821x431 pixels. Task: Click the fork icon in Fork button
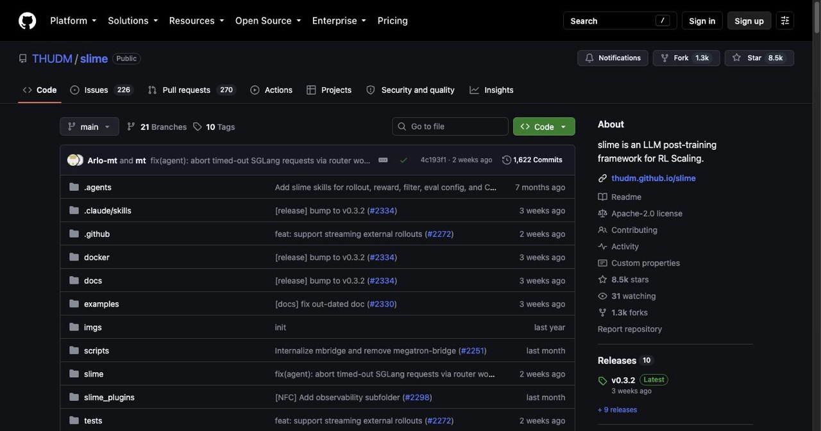click(664, 58)
